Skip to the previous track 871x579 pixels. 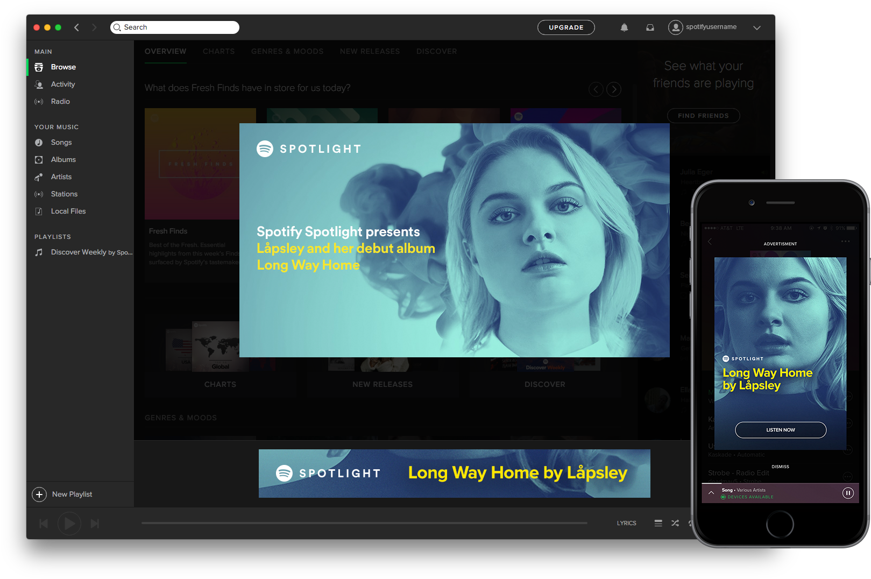point(44,524)
